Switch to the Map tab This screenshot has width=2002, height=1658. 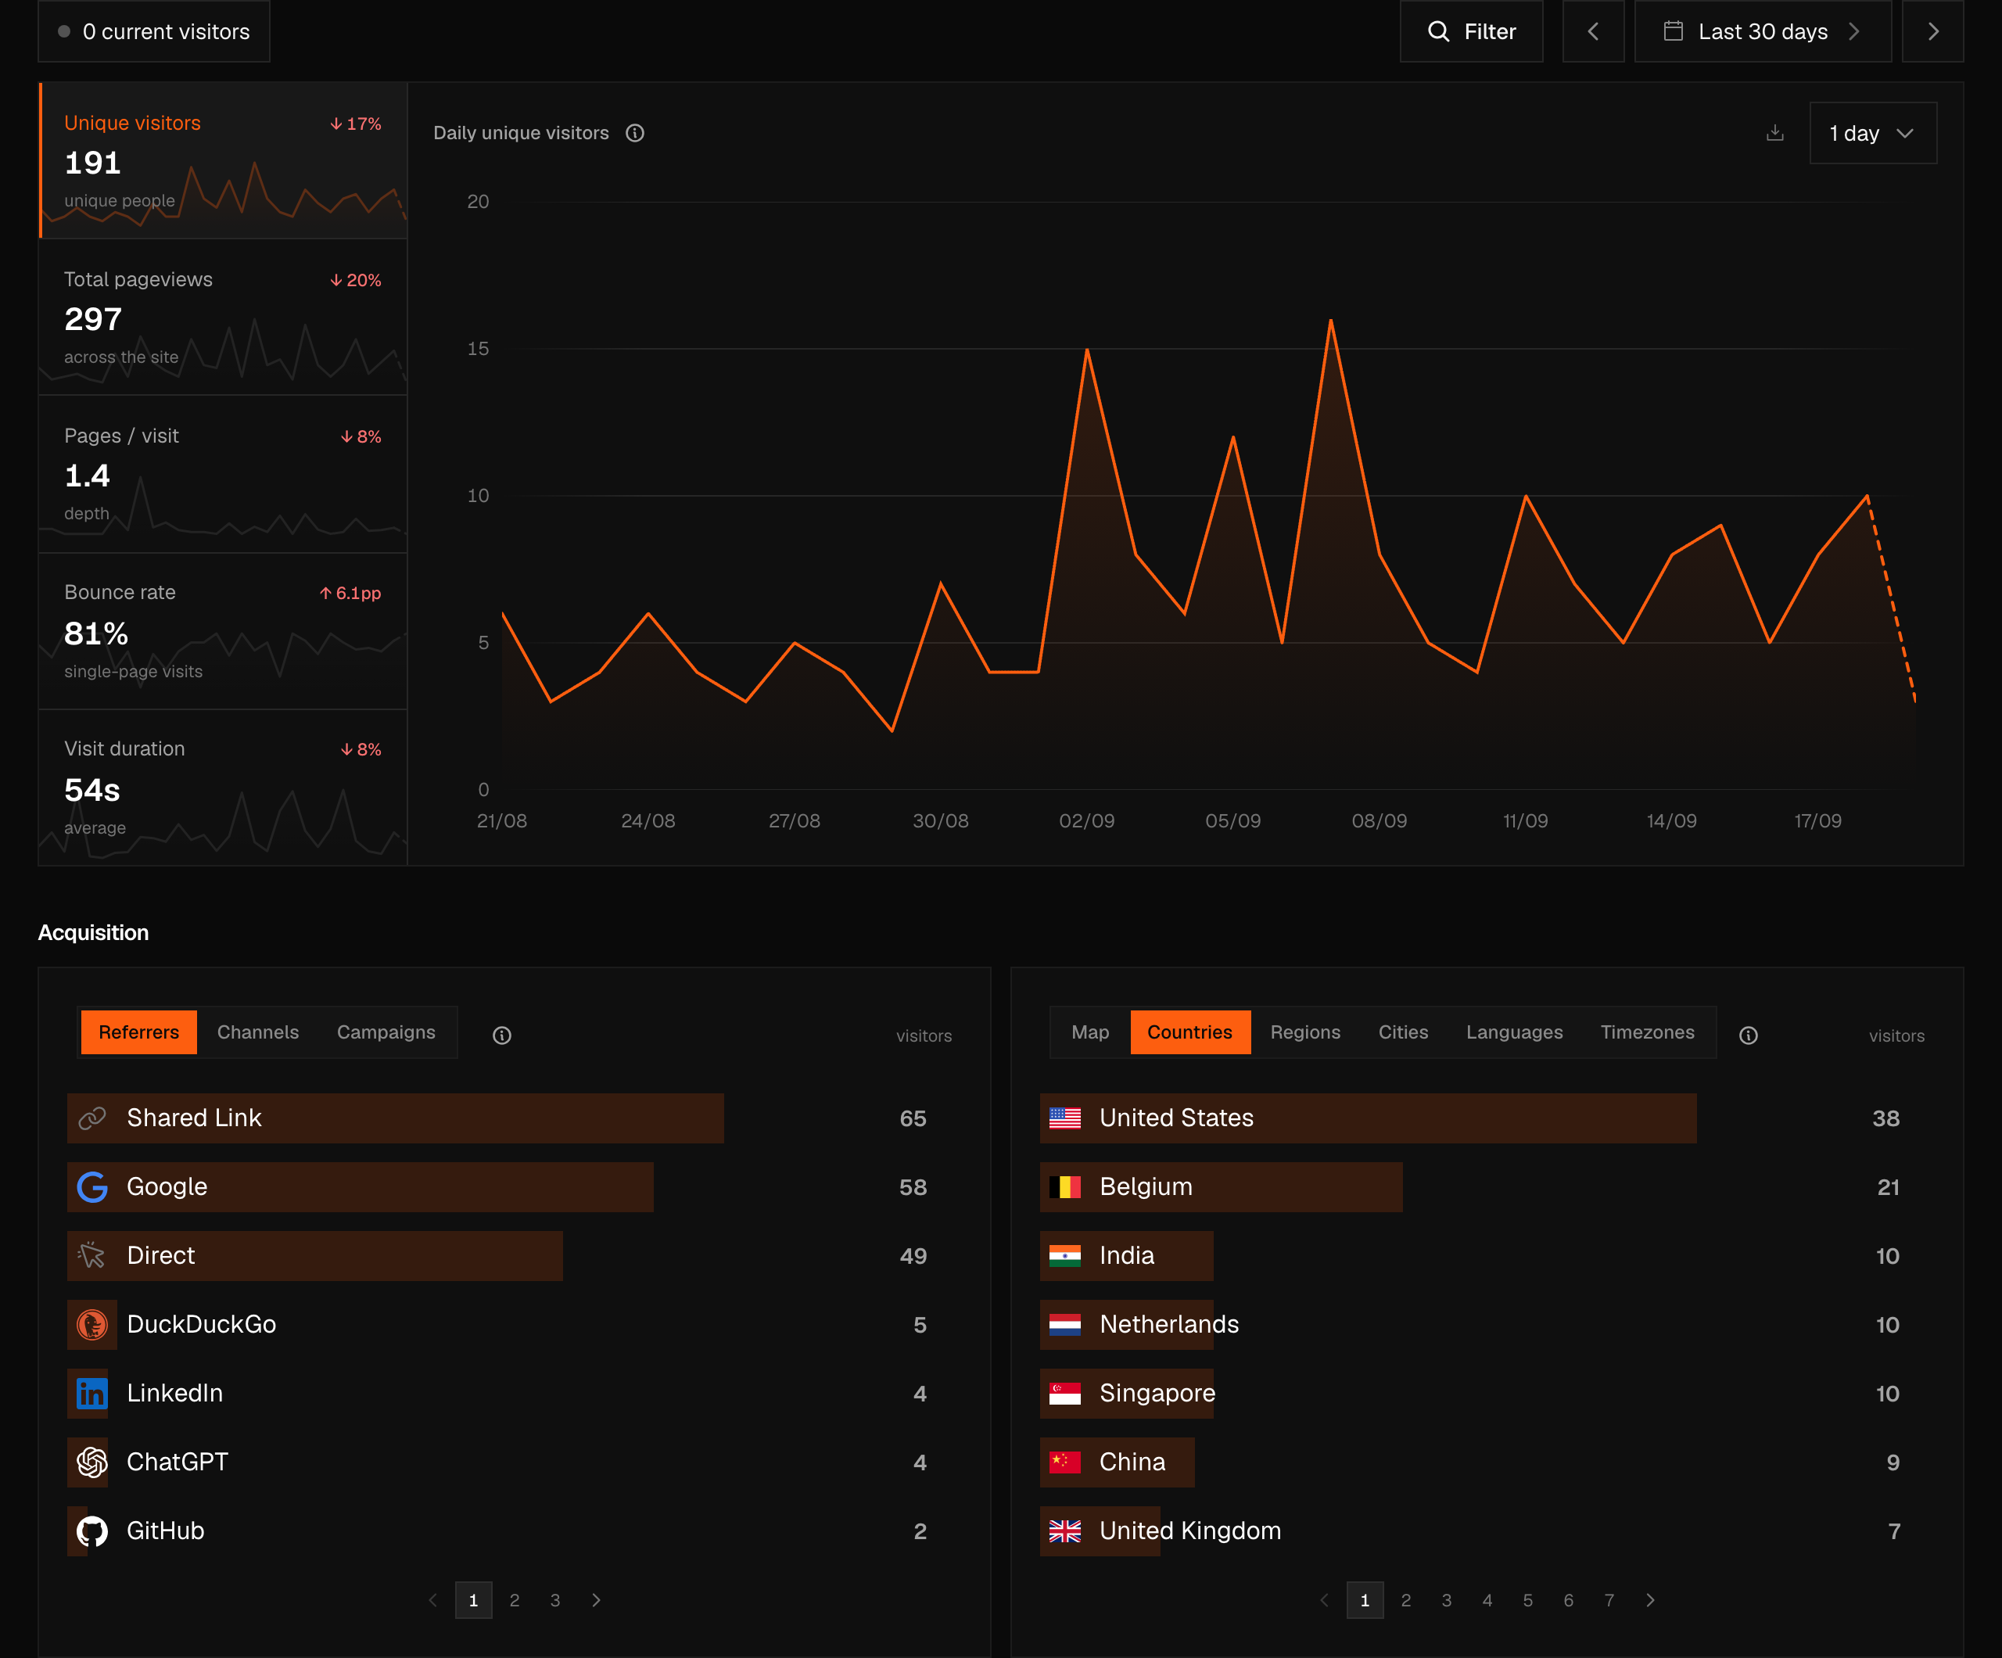(x=1089, y=1032)
